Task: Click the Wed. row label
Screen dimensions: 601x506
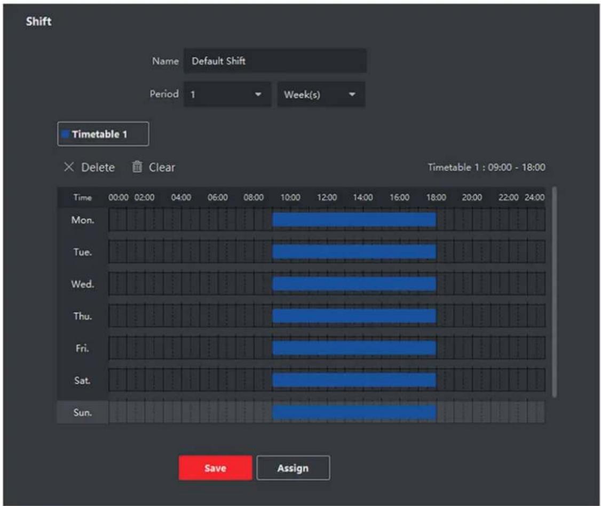Action: coord(82,284)
